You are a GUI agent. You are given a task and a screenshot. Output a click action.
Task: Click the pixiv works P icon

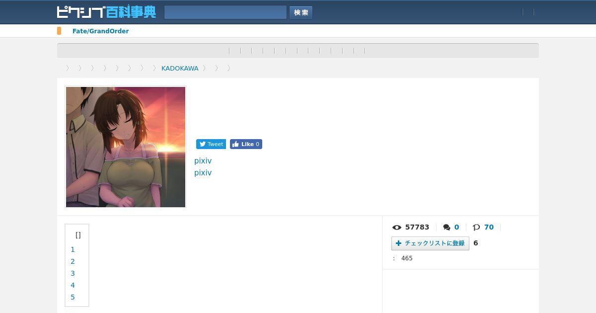[x=476, y=227]
